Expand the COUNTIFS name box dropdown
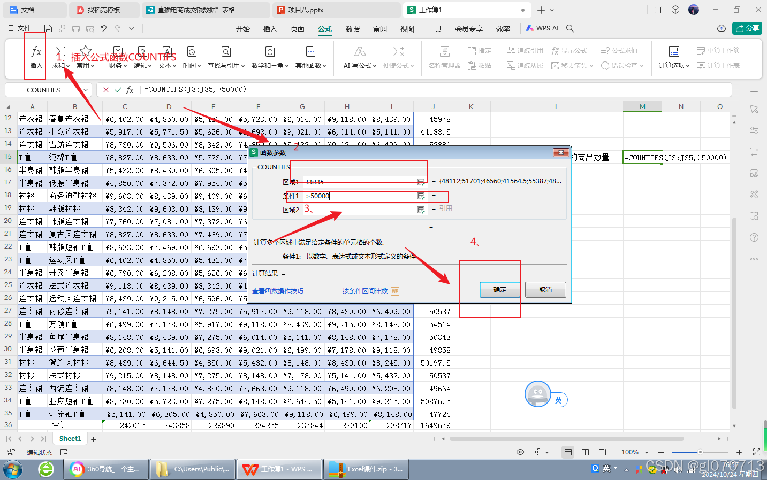 point(86,90)
